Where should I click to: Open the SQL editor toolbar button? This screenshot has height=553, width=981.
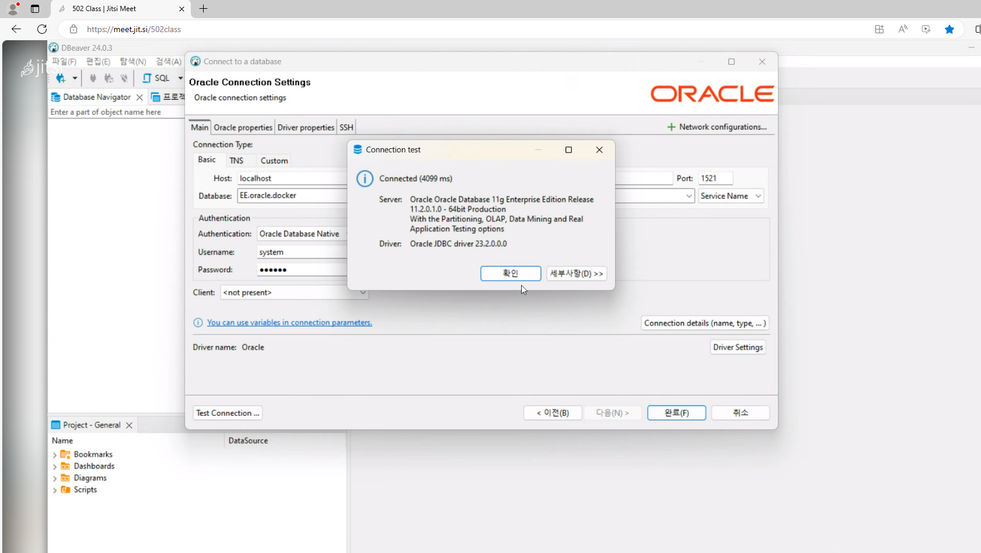tap(156, 78)
